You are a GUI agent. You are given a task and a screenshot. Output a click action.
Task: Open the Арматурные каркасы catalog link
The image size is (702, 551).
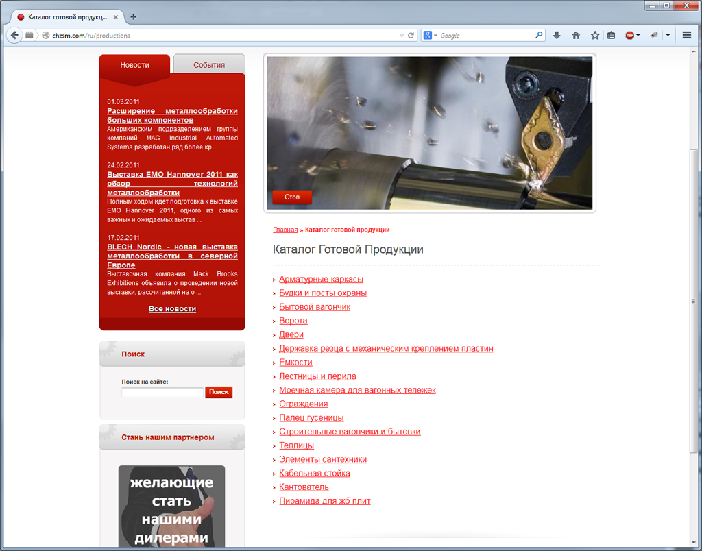[321, 279]
